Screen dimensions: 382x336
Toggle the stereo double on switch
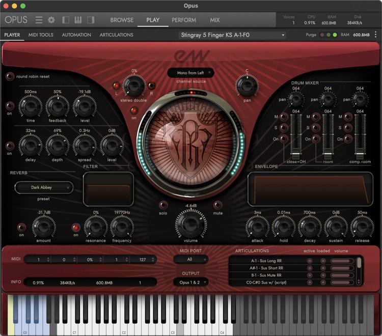tap(133, 110)
